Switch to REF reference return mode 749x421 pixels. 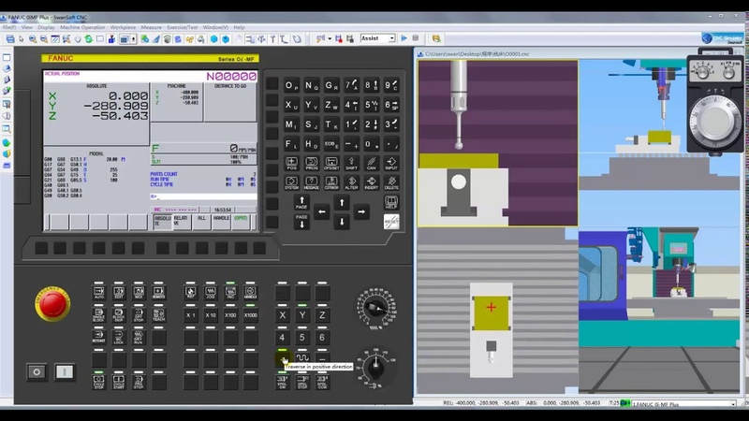pyautogui.click(x=191, y=293)
